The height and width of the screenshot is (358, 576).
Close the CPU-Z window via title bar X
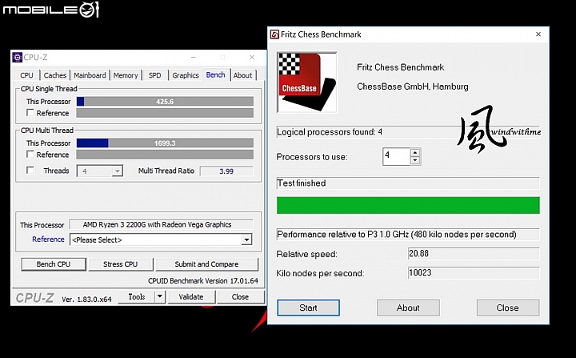[x=252, y=58]
